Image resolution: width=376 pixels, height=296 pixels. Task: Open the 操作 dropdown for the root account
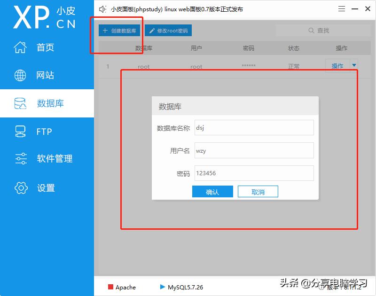coord(354,65)
